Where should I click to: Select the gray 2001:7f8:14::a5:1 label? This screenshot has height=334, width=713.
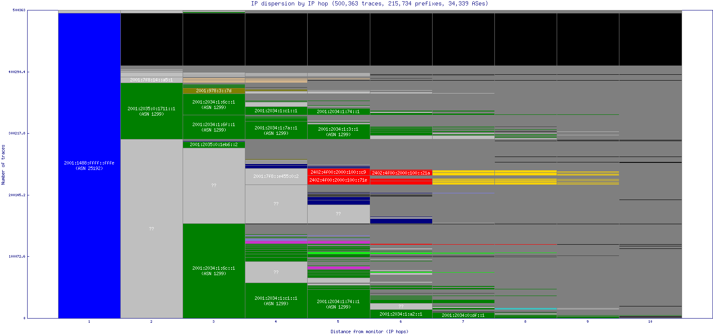point(151,80)
